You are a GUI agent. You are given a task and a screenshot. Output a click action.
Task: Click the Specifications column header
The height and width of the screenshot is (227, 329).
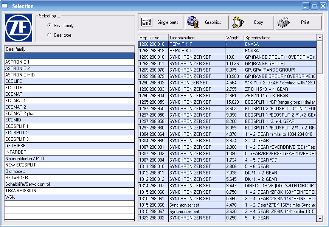[280, 38]
